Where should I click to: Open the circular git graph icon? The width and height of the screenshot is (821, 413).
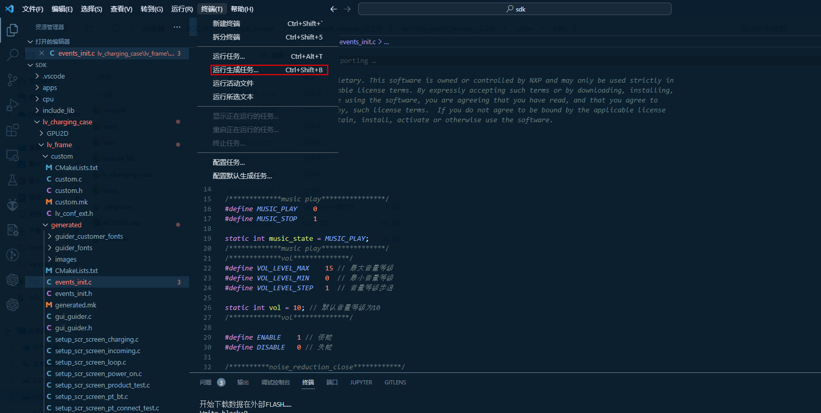[x=12, y=255]
